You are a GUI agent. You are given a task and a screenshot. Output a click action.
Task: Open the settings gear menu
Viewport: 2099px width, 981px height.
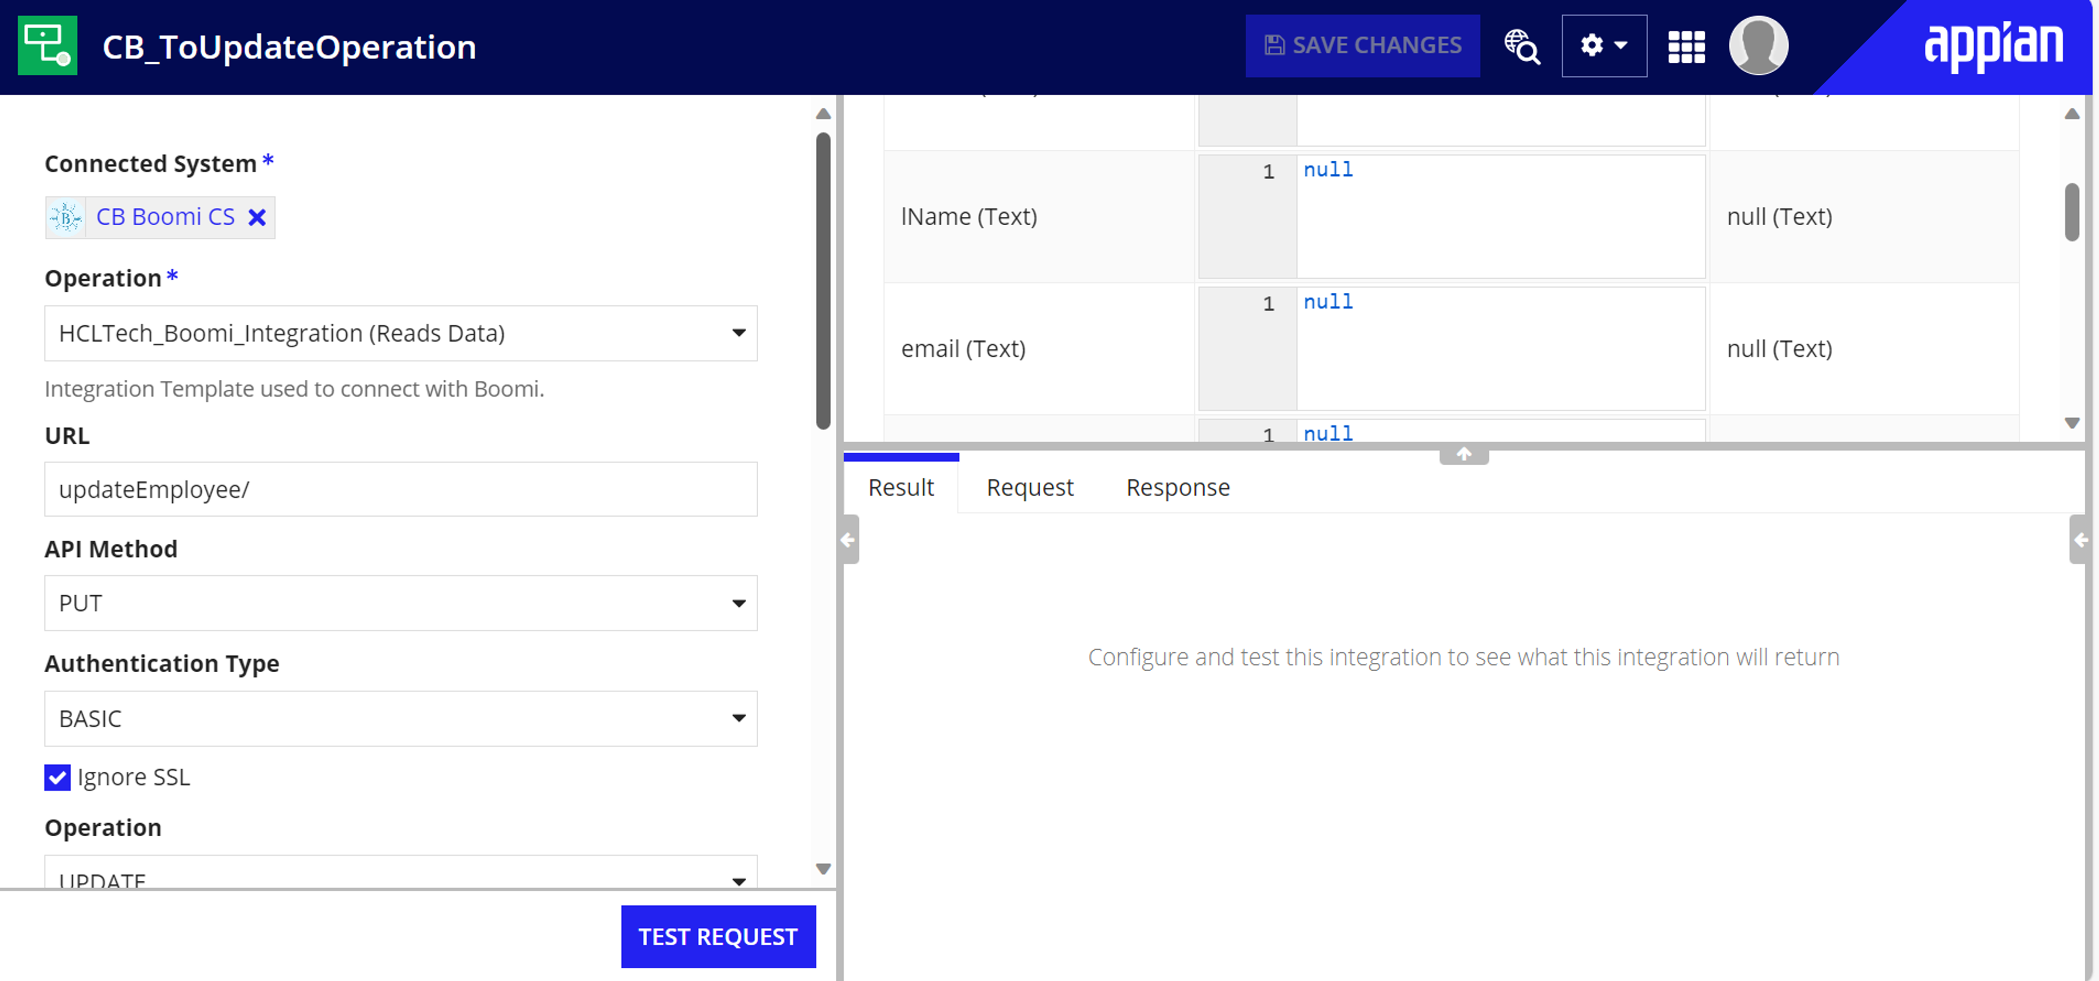[x=1604, y=45]
